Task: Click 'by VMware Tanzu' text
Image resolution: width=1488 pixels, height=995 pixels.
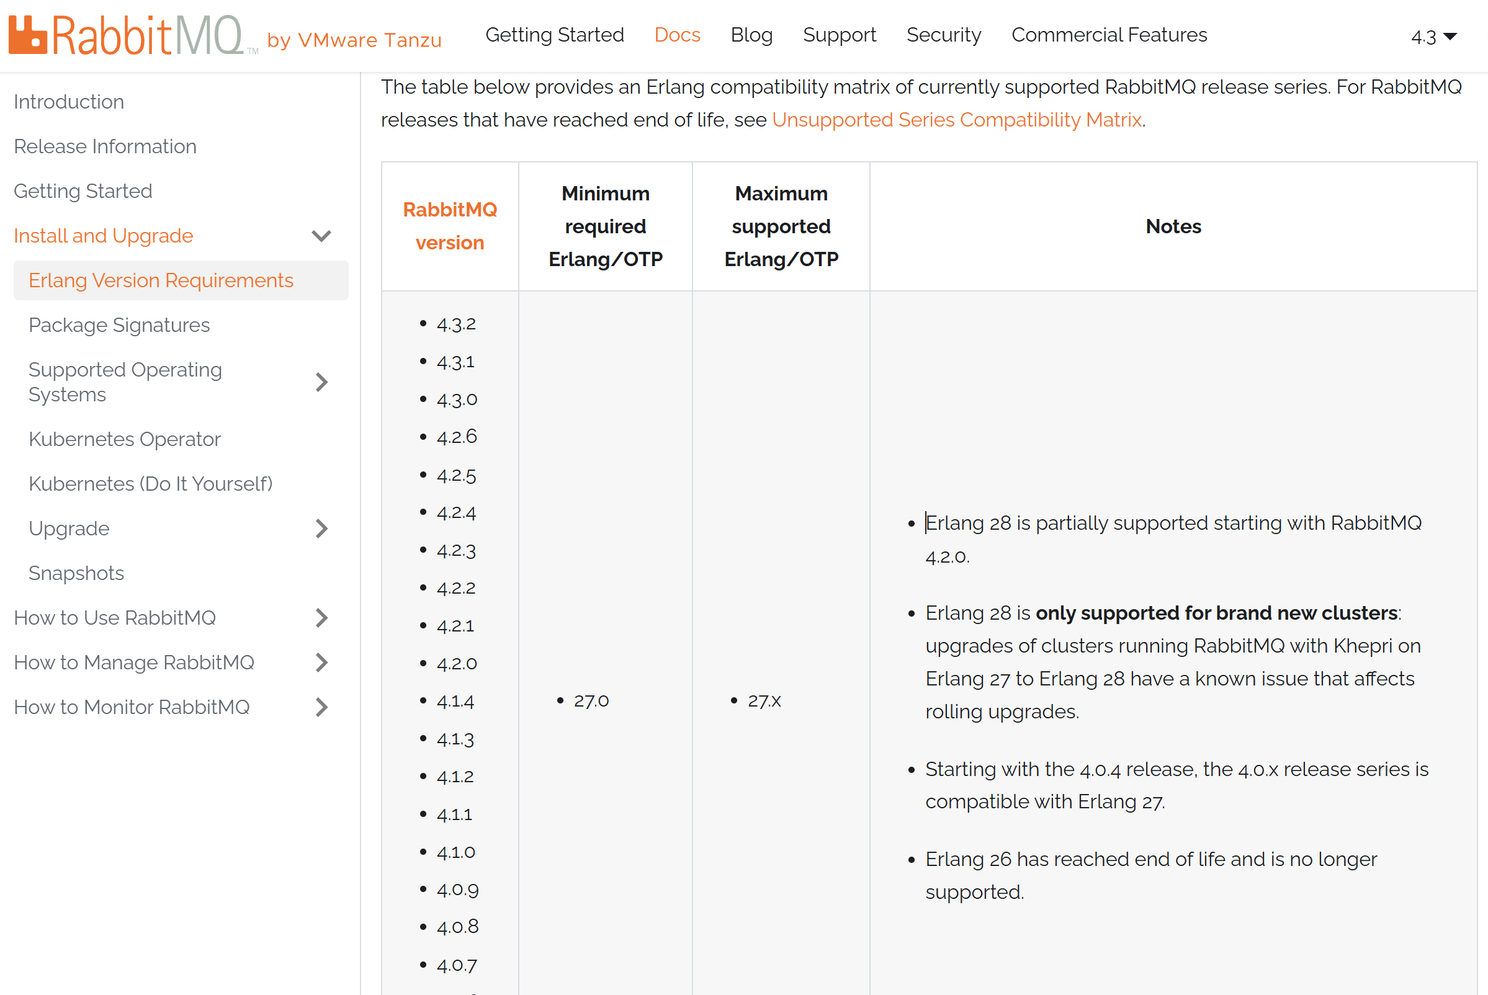Action: point(354,40)
